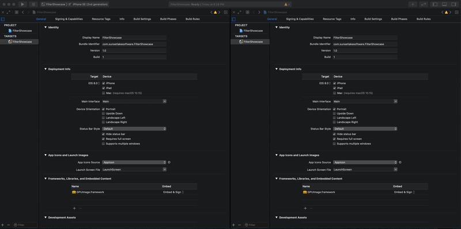Screen dimensions: 461x229
Task: Open Build Settings tab in left editor
Action: (x=142, y=19)
